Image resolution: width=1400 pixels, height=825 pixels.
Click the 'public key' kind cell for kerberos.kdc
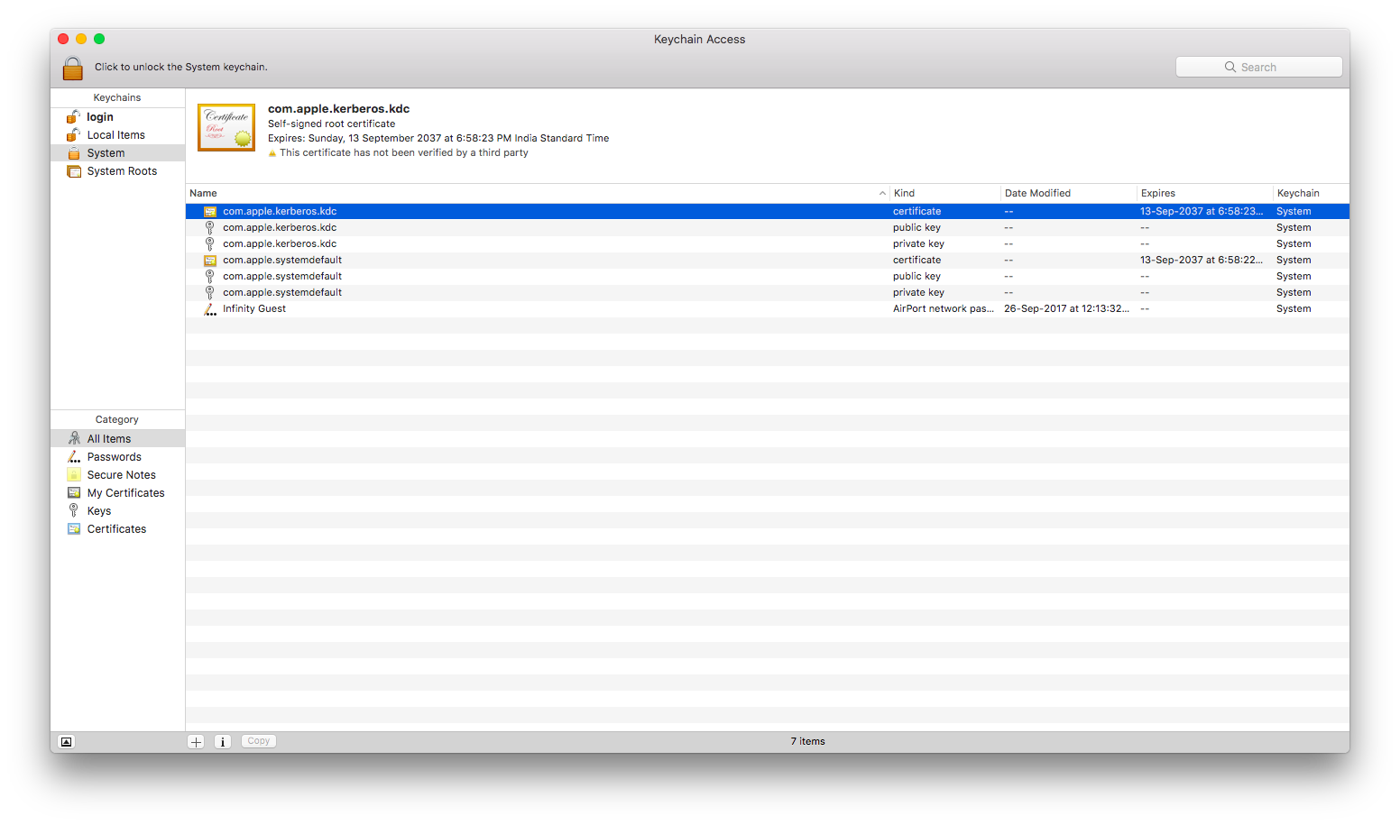[x=916, y=228]
